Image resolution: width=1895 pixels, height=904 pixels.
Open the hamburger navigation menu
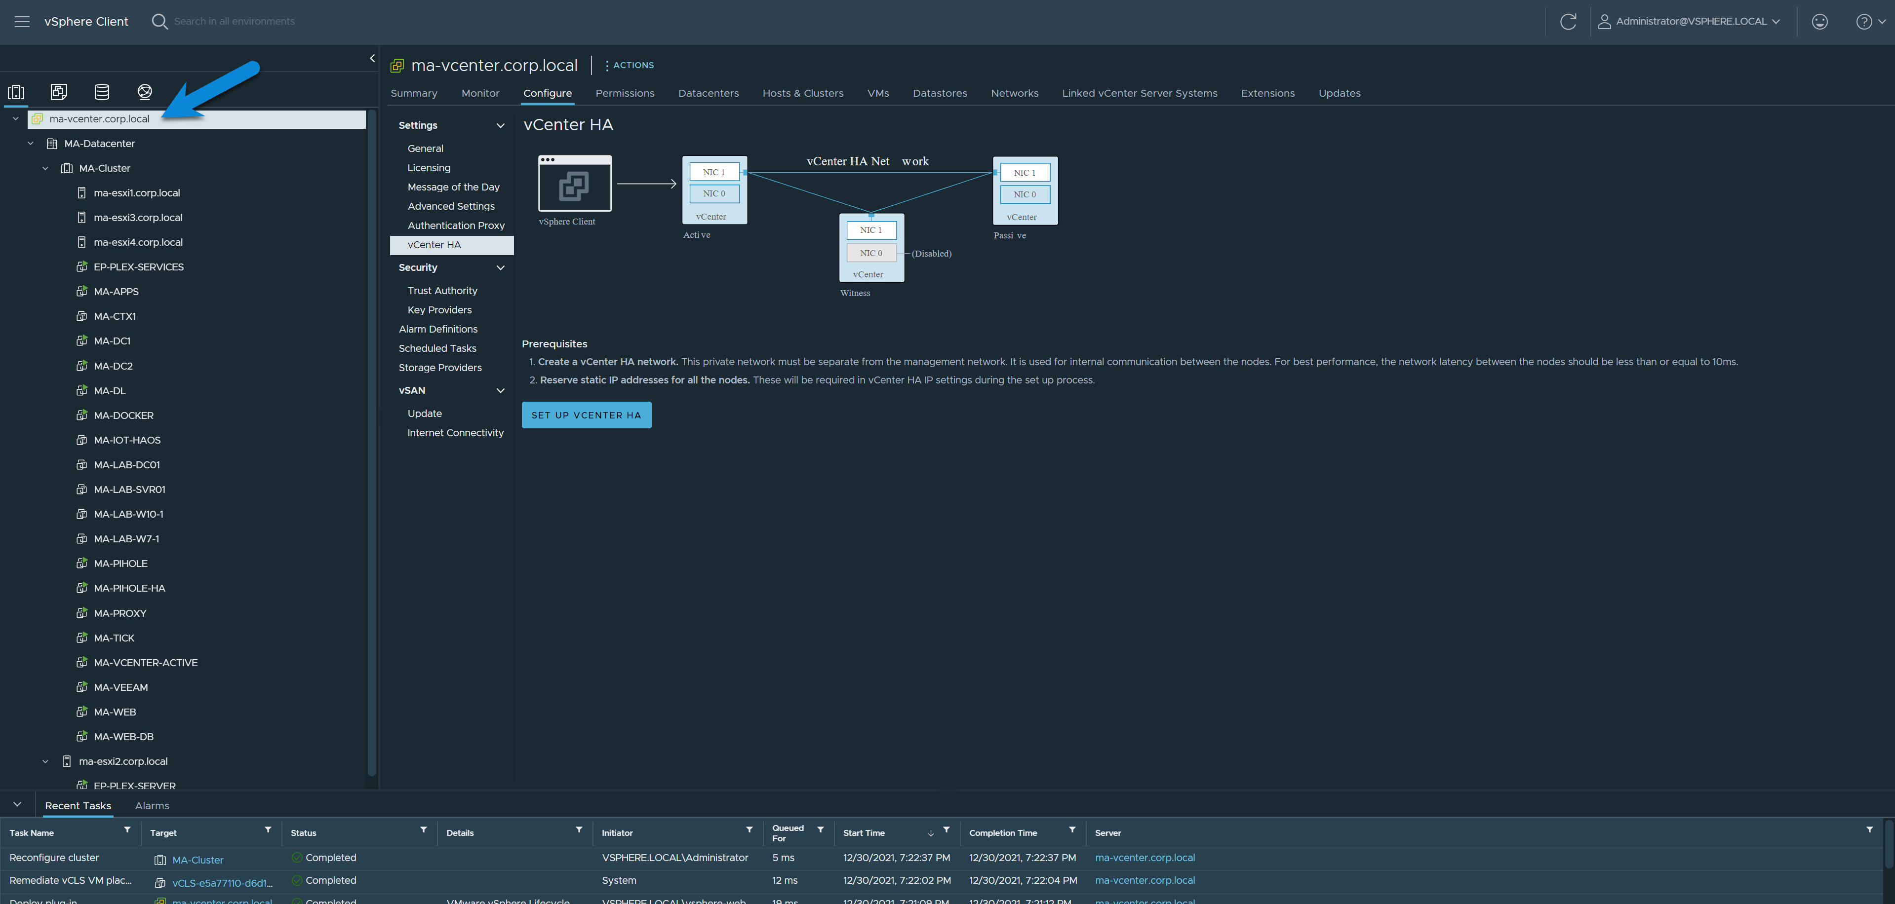click(x=22, y=21)
